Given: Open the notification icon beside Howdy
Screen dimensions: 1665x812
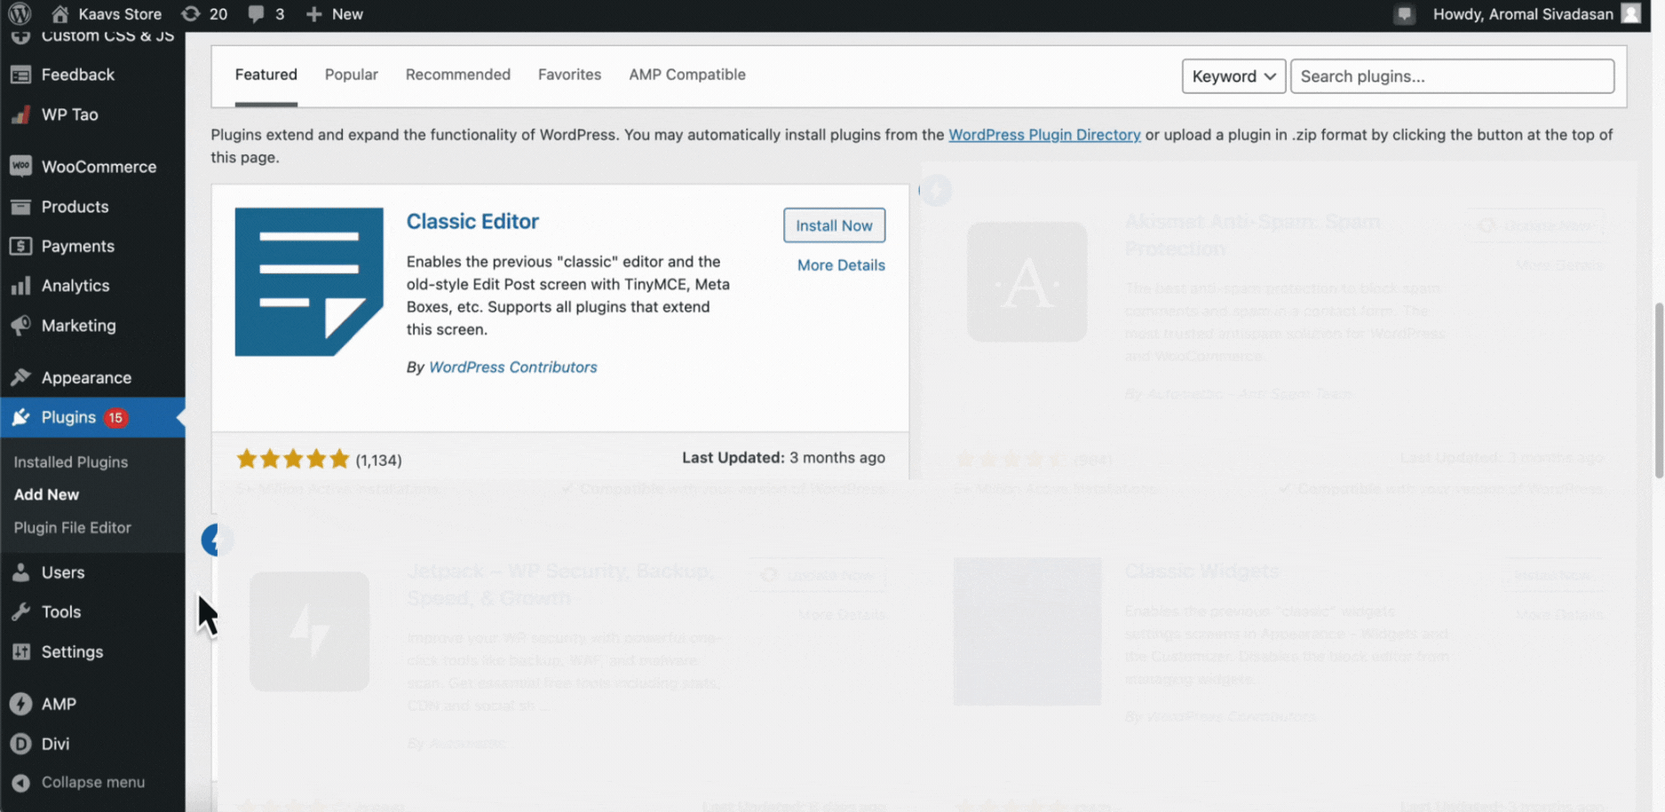Looking at the screenshot, I should [x=1404, y=14].
